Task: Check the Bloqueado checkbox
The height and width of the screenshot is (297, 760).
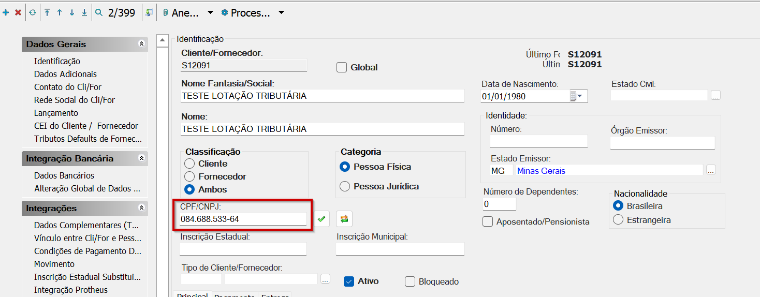Action: [410, 281]
